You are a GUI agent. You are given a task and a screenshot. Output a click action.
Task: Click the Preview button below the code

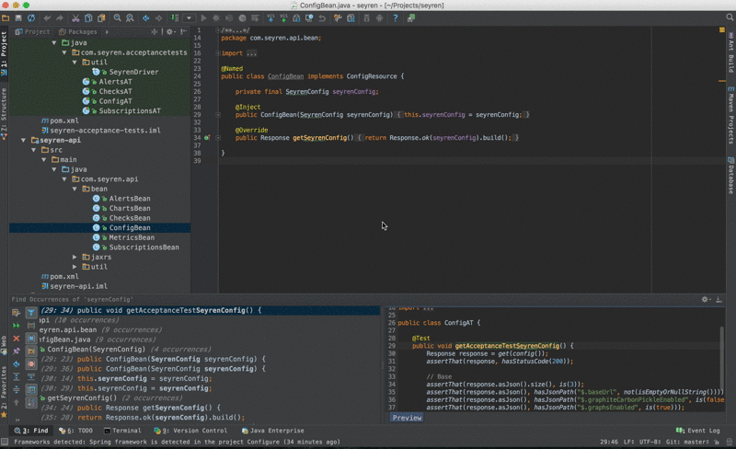coord(407,418)
